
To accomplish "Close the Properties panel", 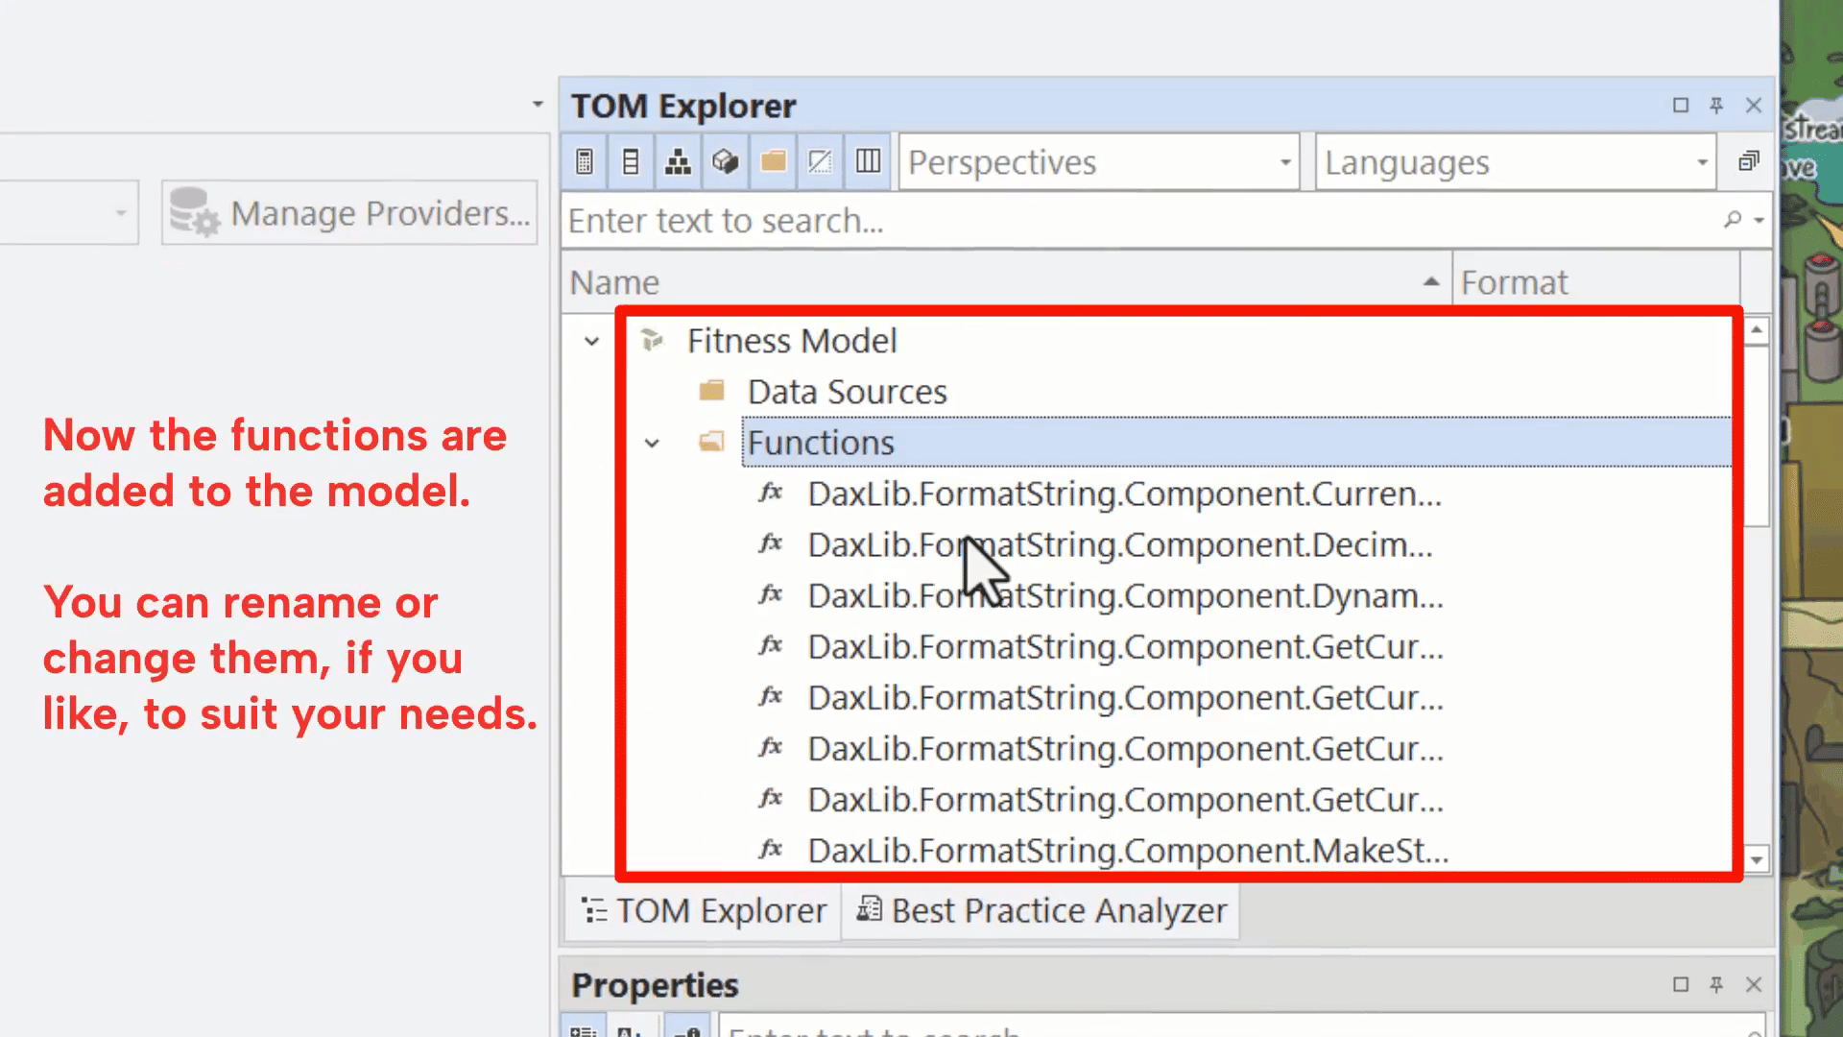I will 1754,984.
